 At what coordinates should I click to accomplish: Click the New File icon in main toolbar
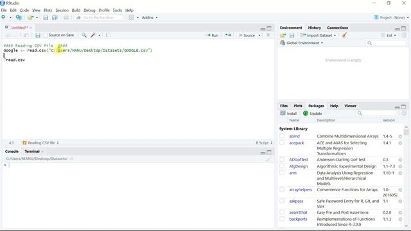(3, 17)
